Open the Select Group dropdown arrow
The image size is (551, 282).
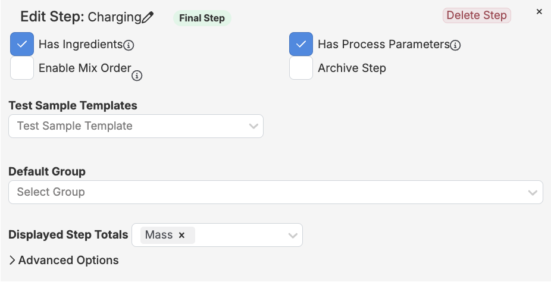coord(533,192)
